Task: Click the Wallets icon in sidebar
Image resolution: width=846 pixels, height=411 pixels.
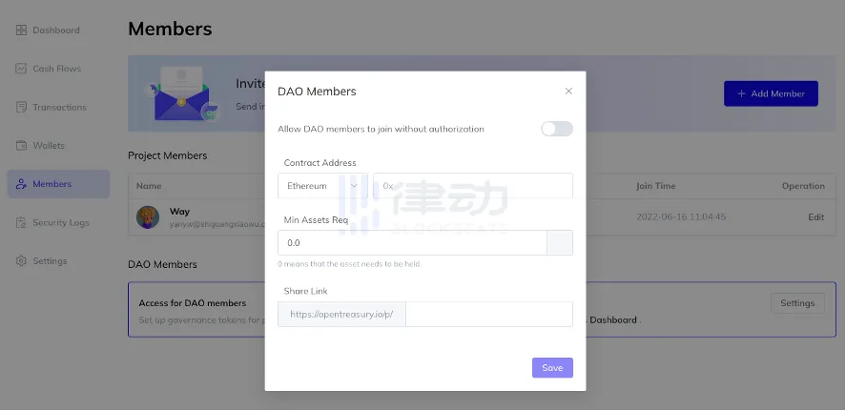Action: (22, 146)
